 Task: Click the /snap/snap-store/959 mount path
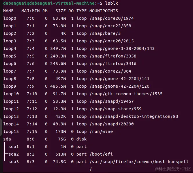[x=115, y=109]
